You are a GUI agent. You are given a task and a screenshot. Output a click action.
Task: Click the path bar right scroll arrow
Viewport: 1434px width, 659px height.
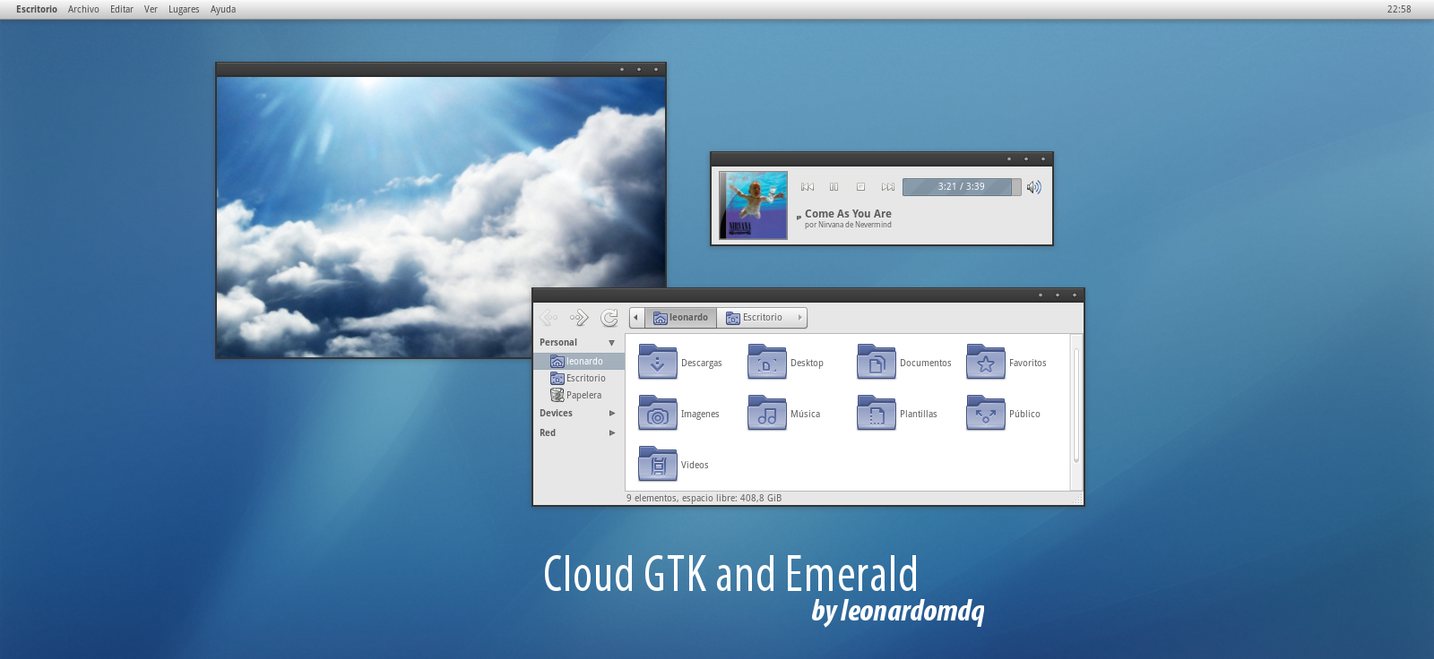pos(799,317)
